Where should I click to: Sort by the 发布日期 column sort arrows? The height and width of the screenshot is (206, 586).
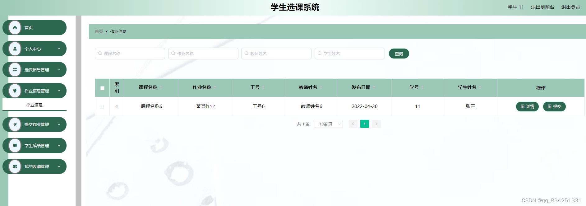(374, 87)
